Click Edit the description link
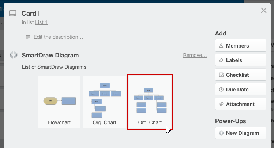This screenshot has height=148, width=274. (x=57, y=37)
